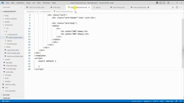Split the editor to the right
The image size is (184, 103).
[177, 7]
